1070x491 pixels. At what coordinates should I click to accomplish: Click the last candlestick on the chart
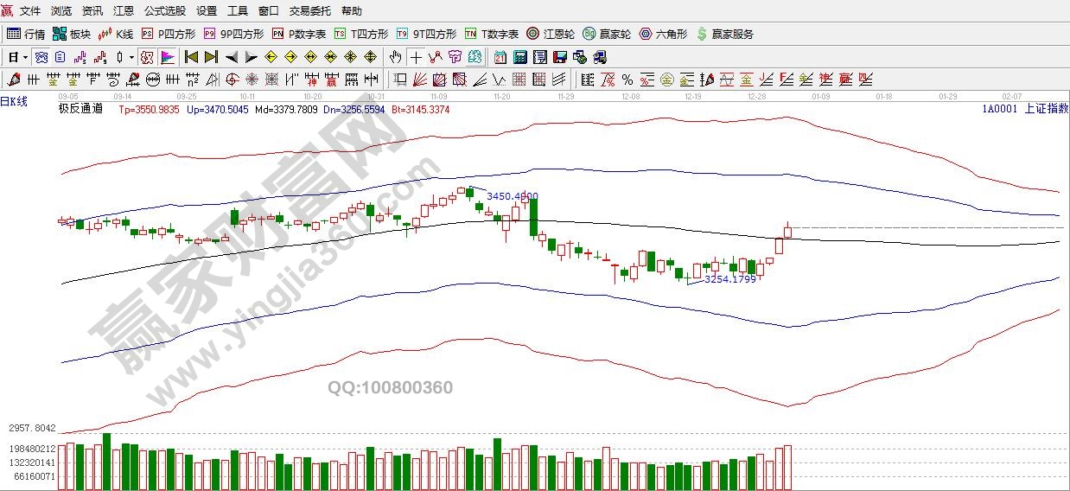pos(787,230)
